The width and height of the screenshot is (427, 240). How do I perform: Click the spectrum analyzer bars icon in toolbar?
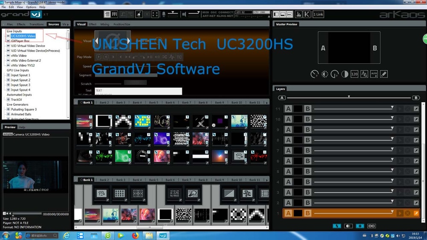click(x=298, y=14)
